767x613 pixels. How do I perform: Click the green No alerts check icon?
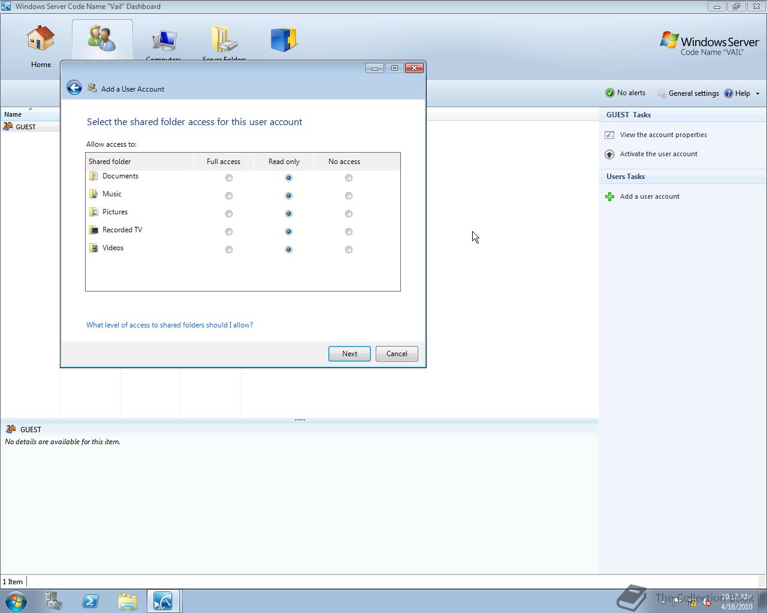[610, 93]
